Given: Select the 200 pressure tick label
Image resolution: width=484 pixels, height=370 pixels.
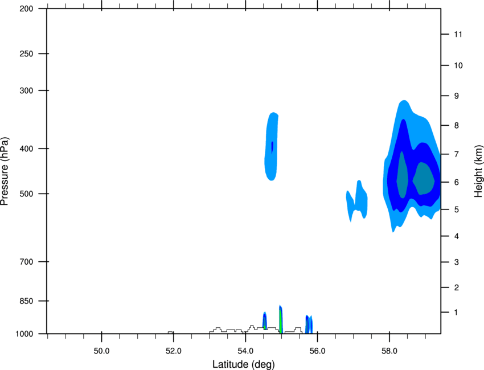Looking at the screenshot, I should coord(26,9).
